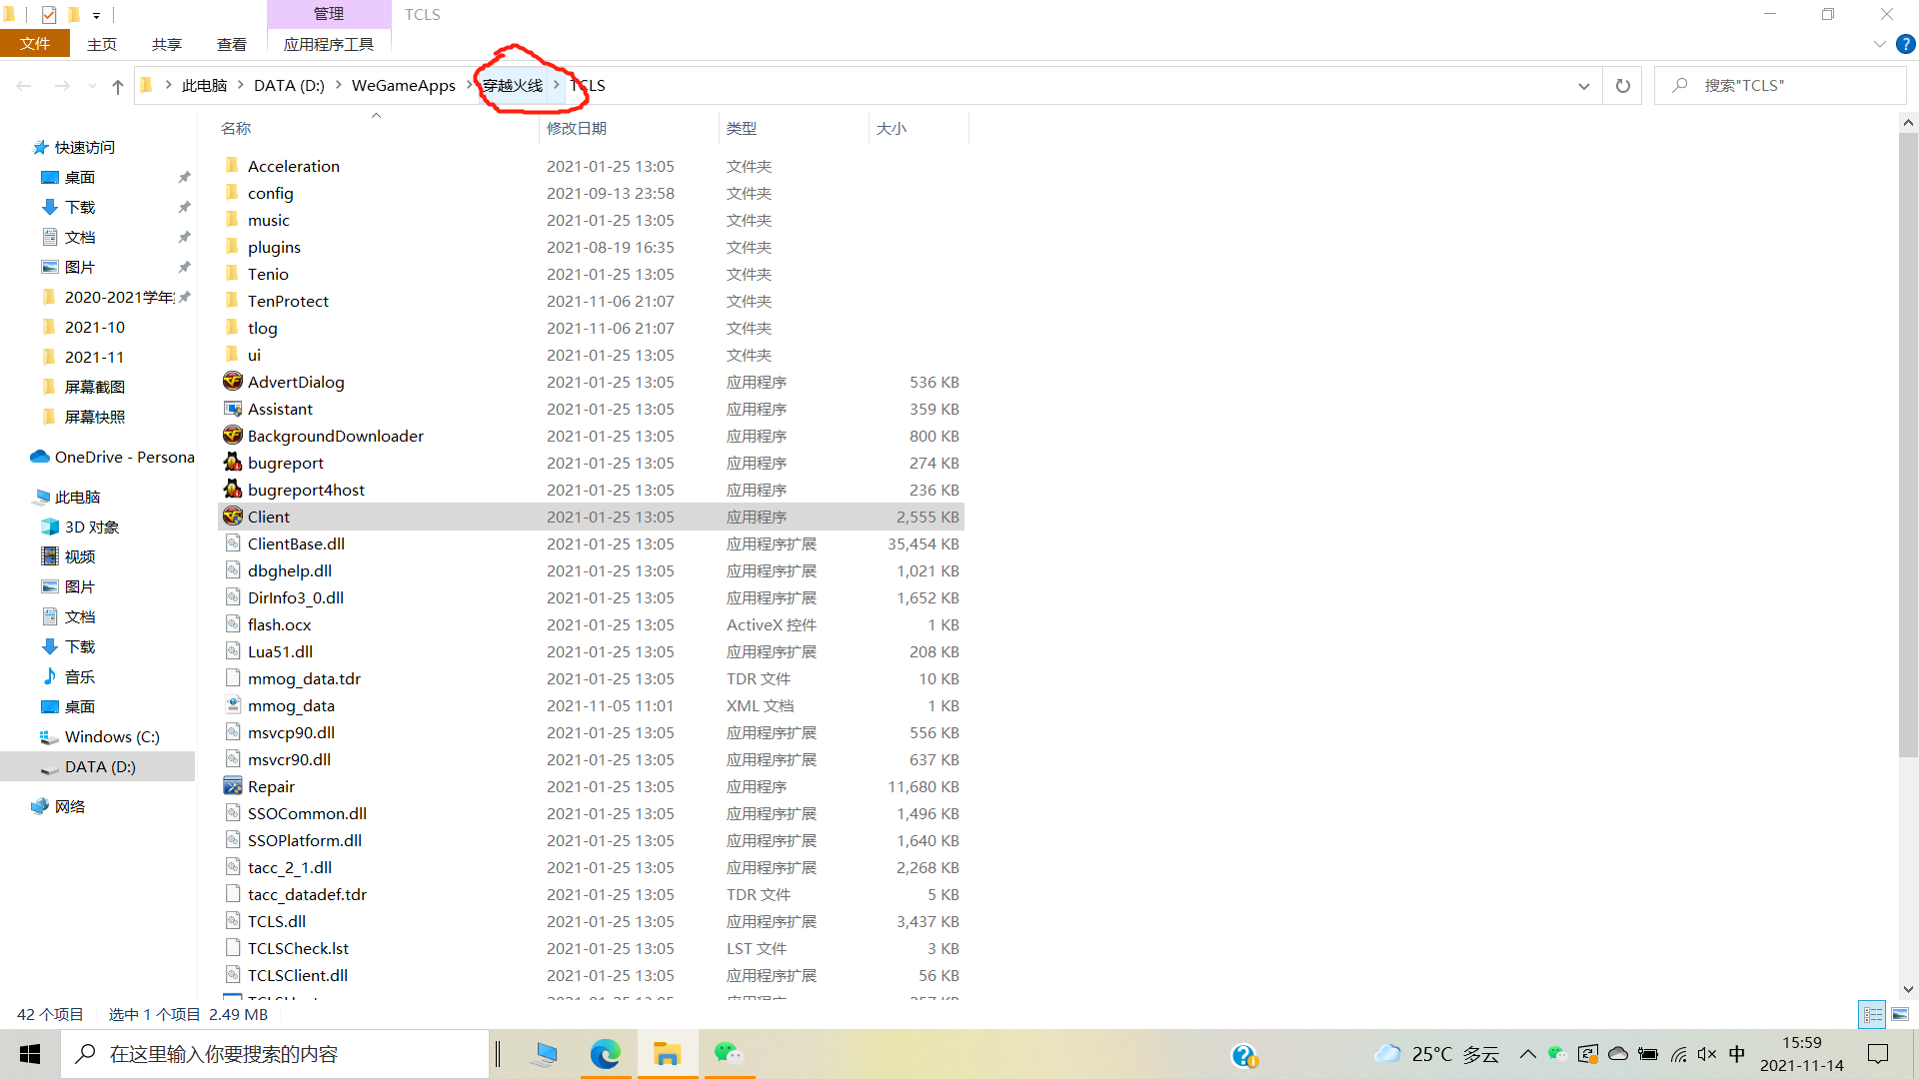
Task: Open the 查看 ribbon tab
Action: point(231,44)
